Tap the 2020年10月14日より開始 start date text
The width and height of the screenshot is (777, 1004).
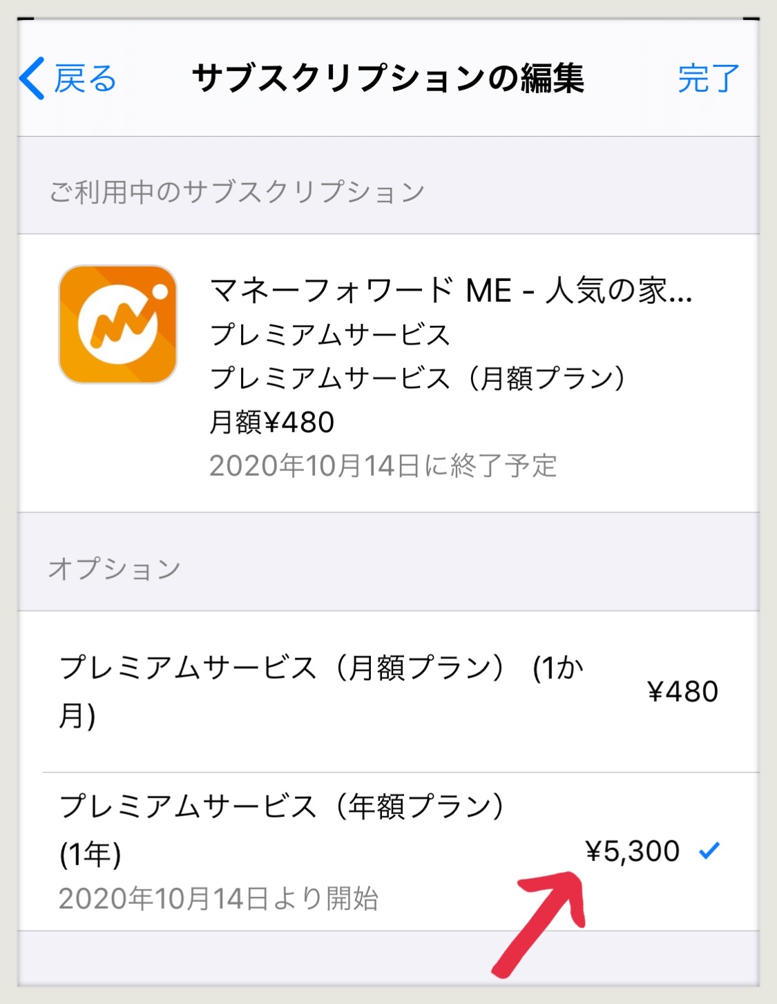coord(219,898)
